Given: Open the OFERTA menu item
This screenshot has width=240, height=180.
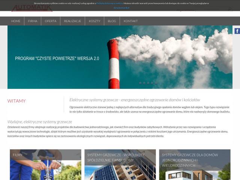Looking at the screenshot, I should (51, 21).
